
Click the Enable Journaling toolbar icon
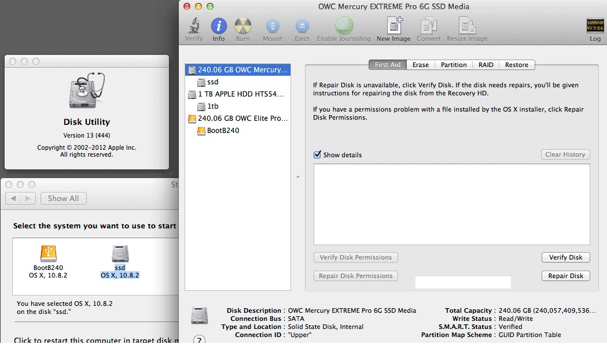tap(344, 25)
